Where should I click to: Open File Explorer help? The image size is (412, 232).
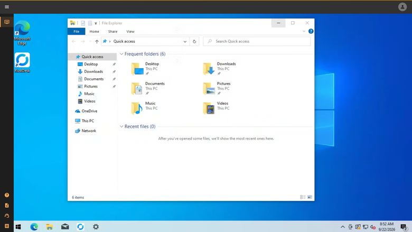(x=311, y=31)
